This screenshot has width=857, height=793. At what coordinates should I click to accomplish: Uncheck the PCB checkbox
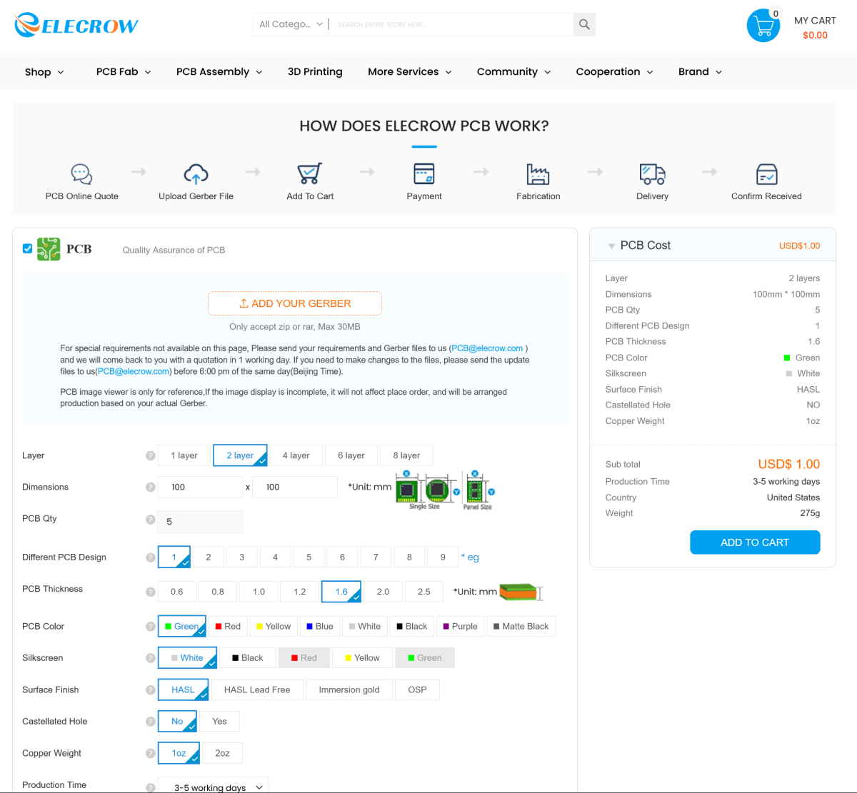(x=27, y=248)
